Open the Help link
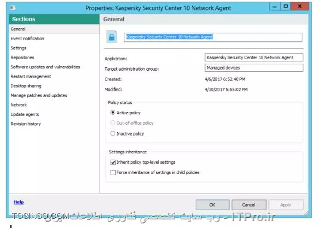 [18, 202]
